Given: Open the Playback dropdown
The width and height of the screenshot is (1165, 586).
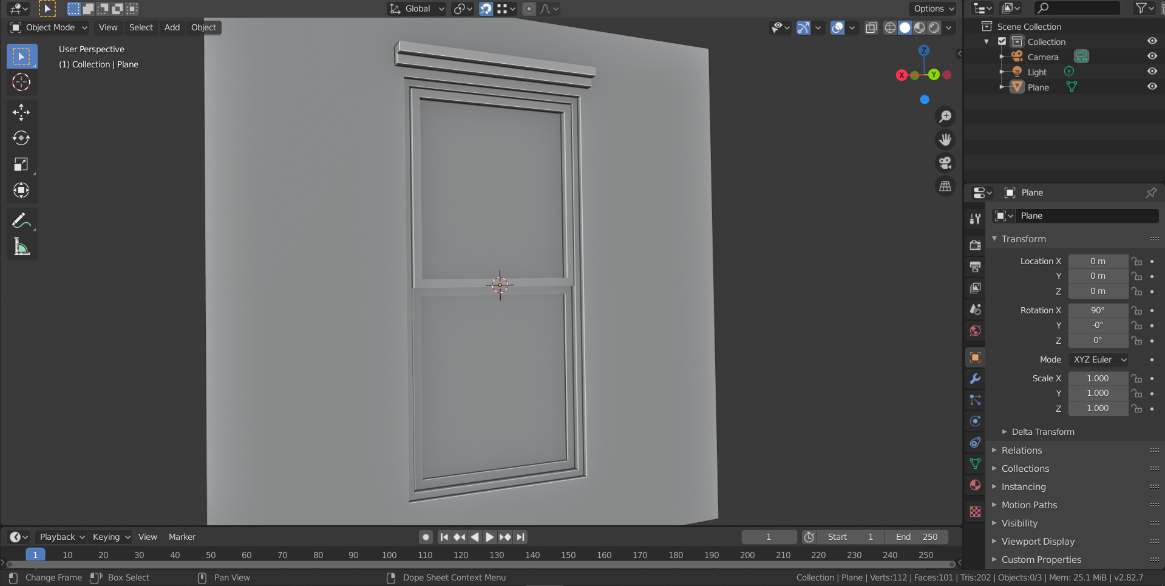Looking at the screenshot, I should point(61,537).
